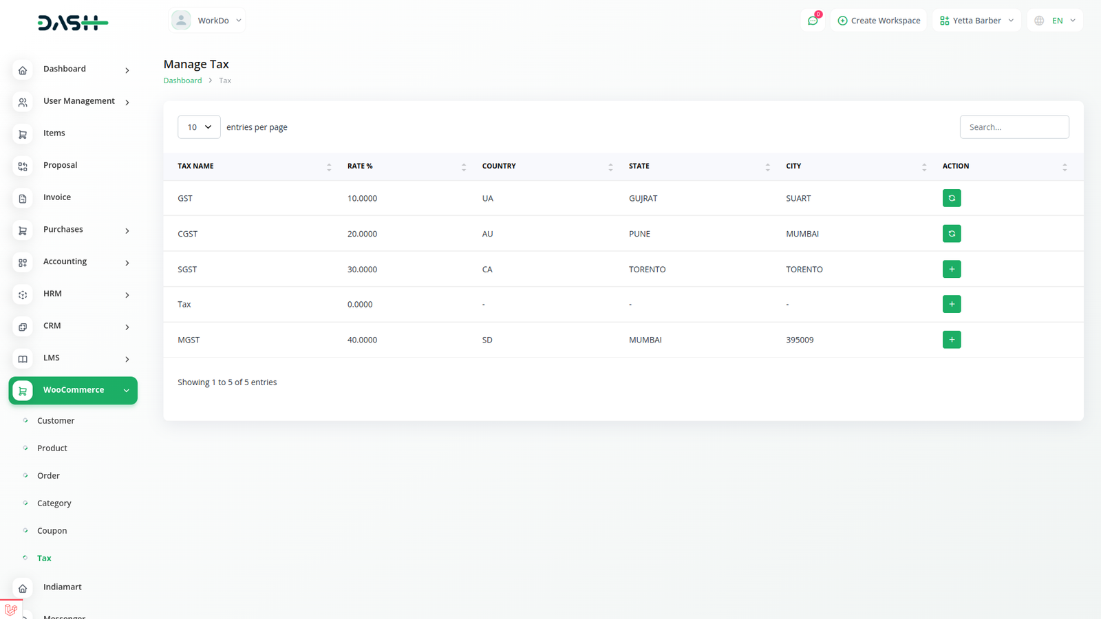Open the Customer submenu item
This screenshot has height=619, width=1101.
tap(56, 421)
